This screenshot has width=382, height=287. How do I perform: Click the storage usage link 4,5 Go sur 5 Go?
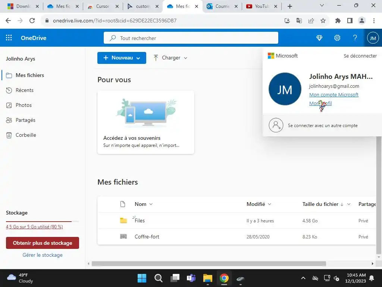(x=34, y=227)
